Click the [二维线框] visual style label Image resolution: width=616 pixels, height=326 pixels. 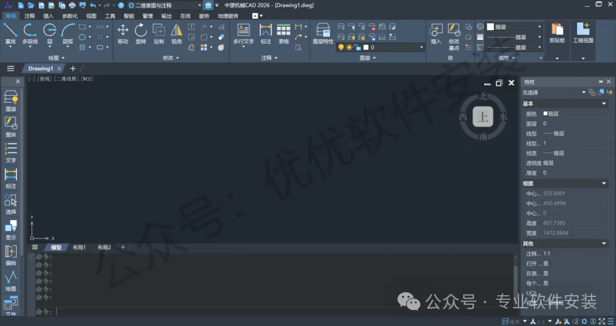[66, 79]
